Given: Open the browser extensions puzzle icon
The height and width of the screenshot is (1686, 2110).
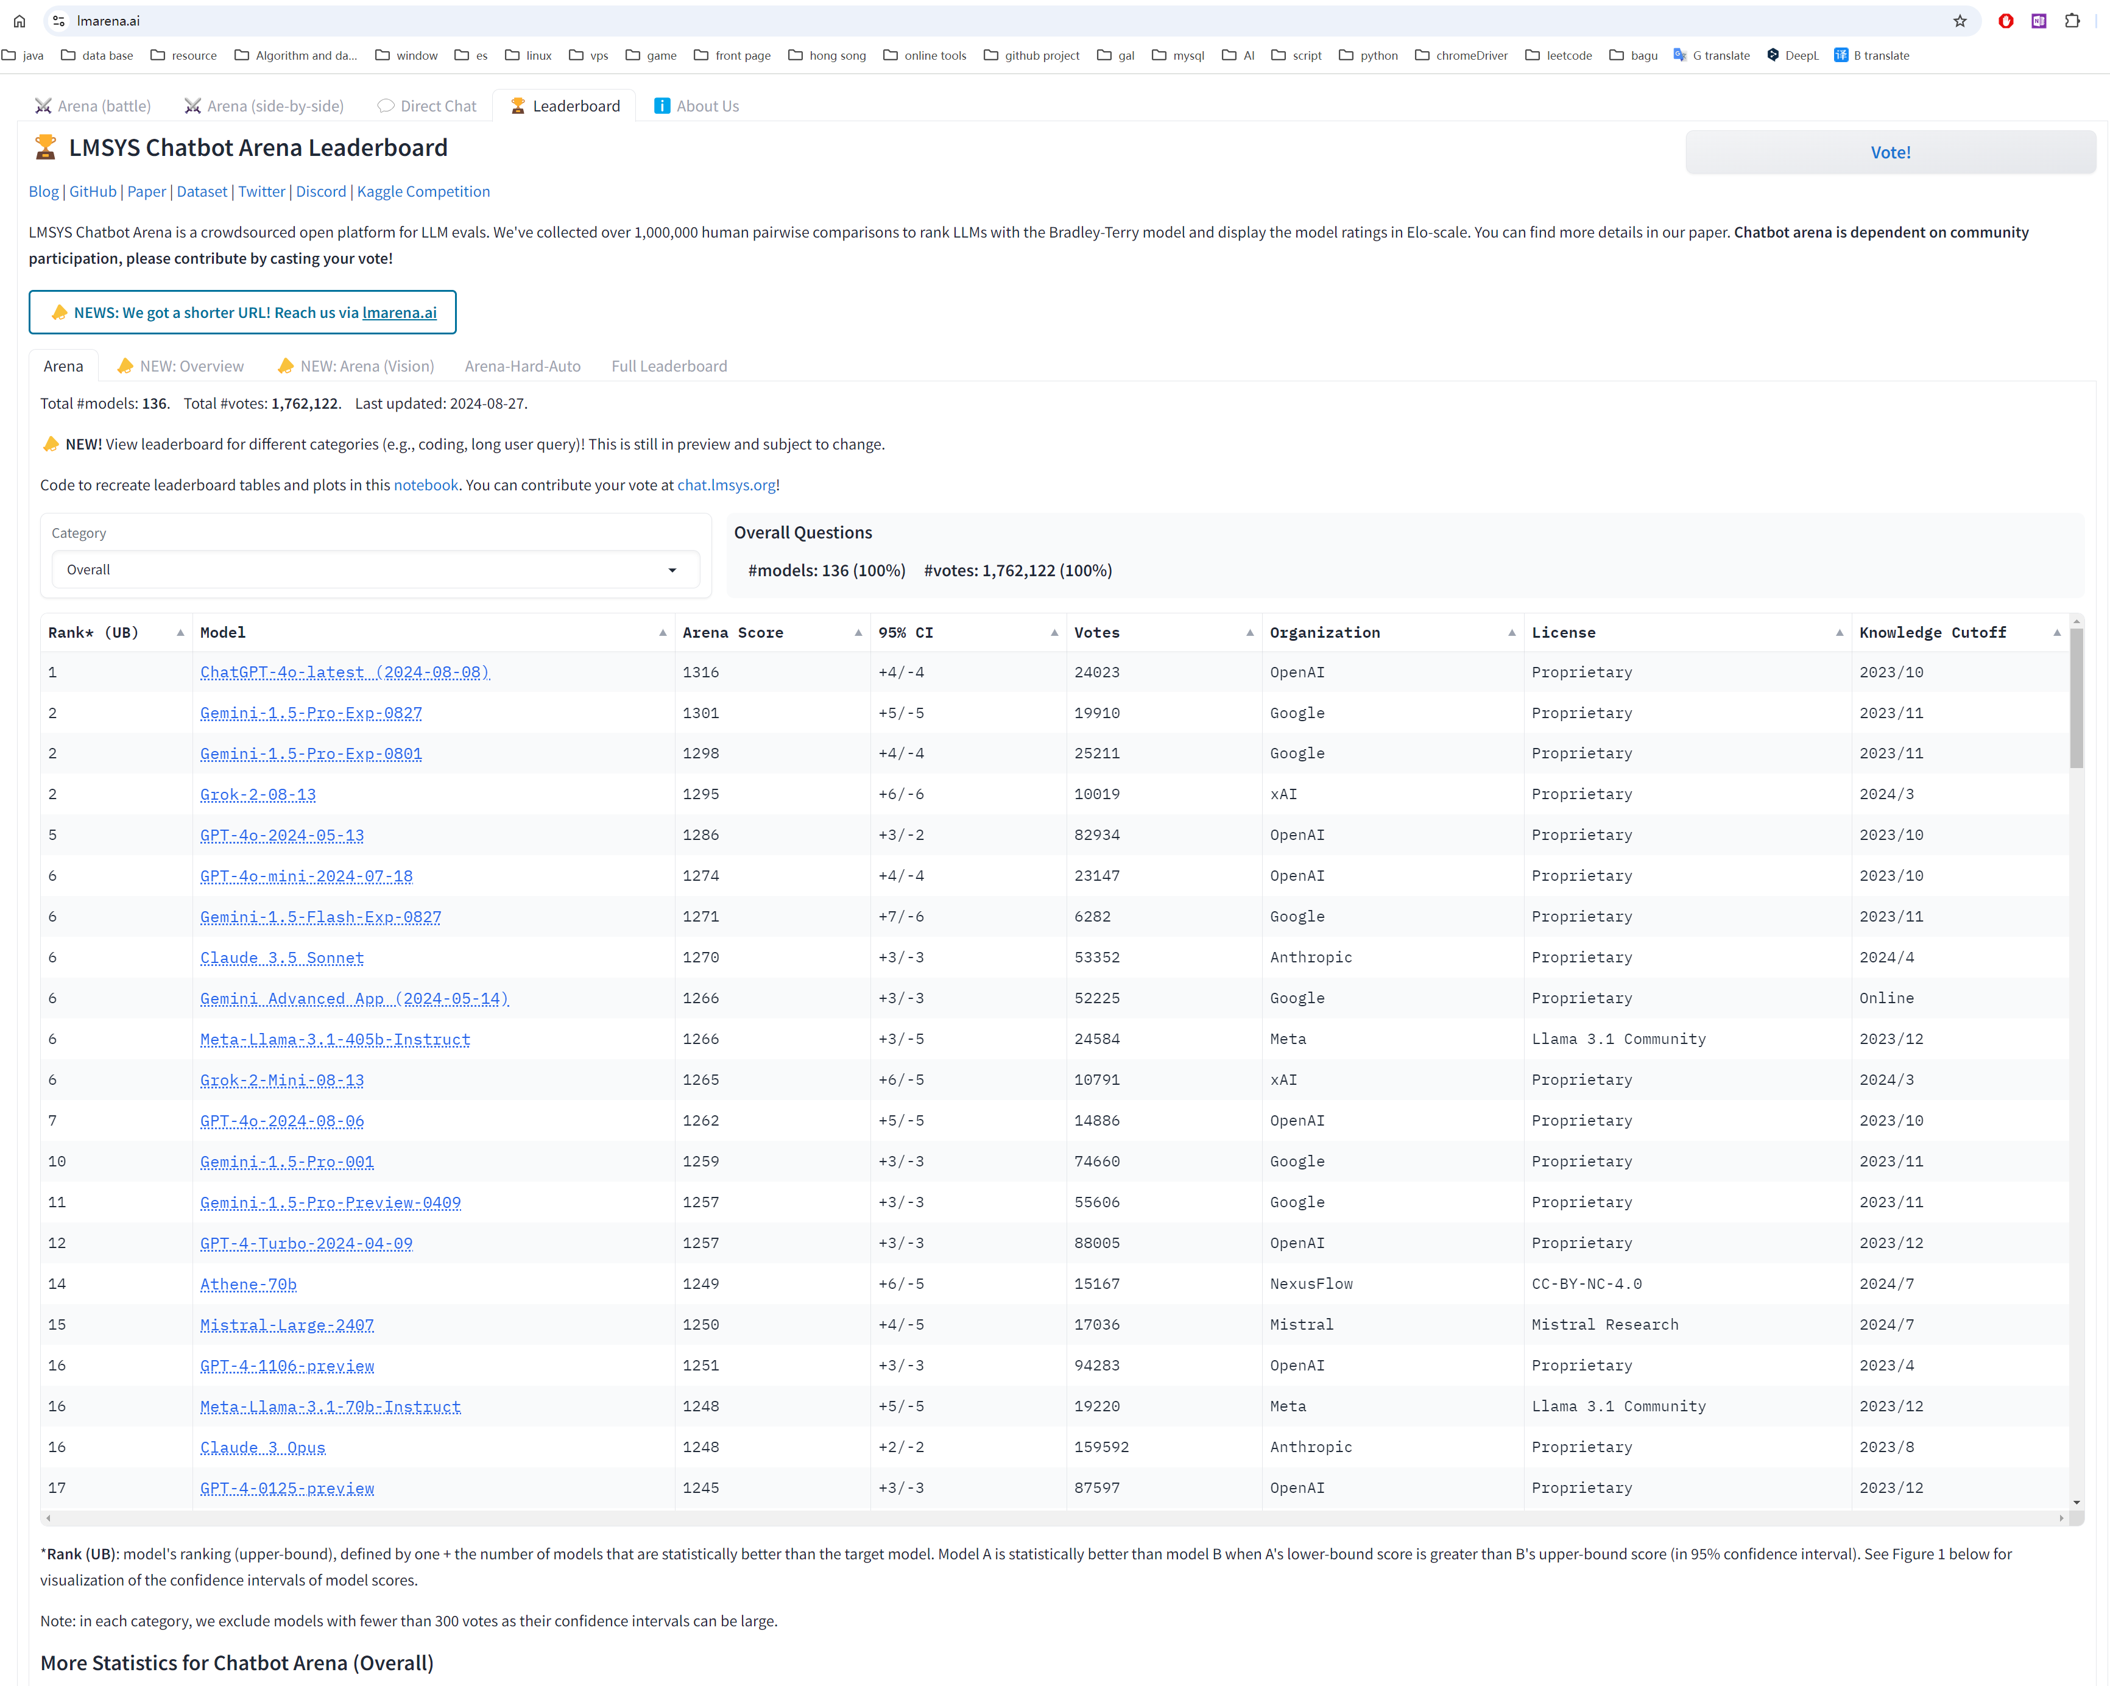Looking at the screenshot, I should (2072, 21).
